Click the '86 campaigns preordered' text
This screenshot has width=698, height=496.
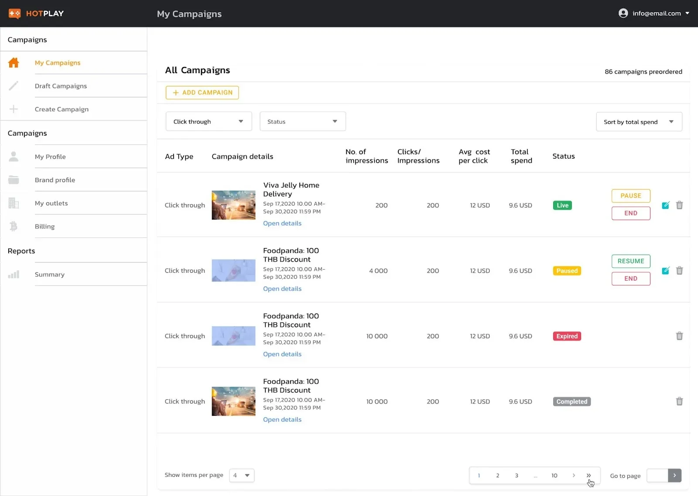pyautogui.click(x=643, y=71)
